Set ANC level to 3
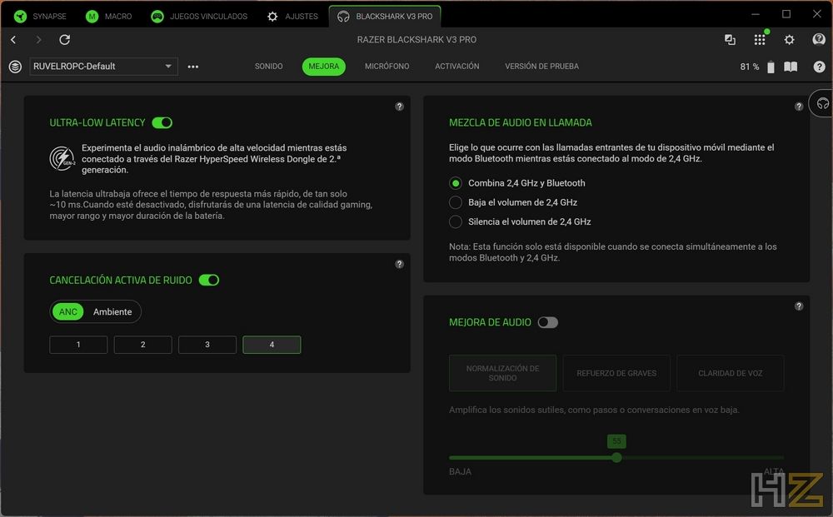The width and height of the screenshot is (833, 517). tap(207, 345)
